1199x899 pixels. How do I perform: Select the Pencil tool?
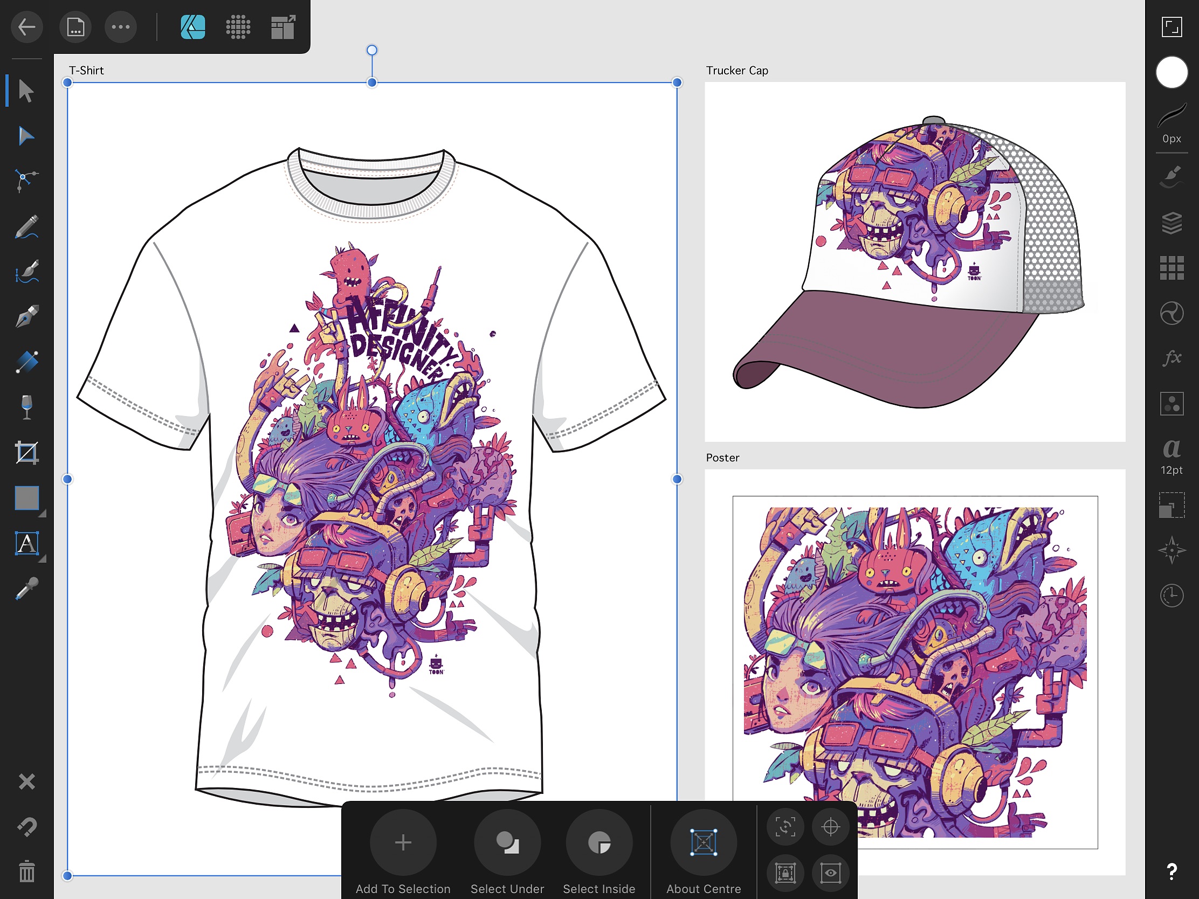point(26,226)
